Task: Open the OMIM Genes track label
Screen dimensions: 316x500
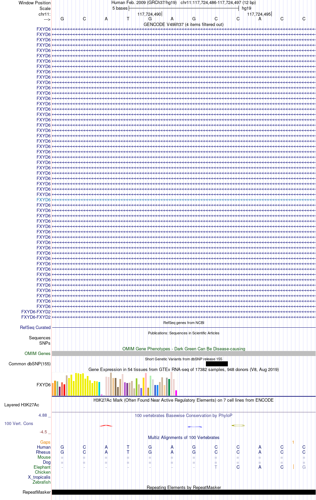Action: coord(38,353)
